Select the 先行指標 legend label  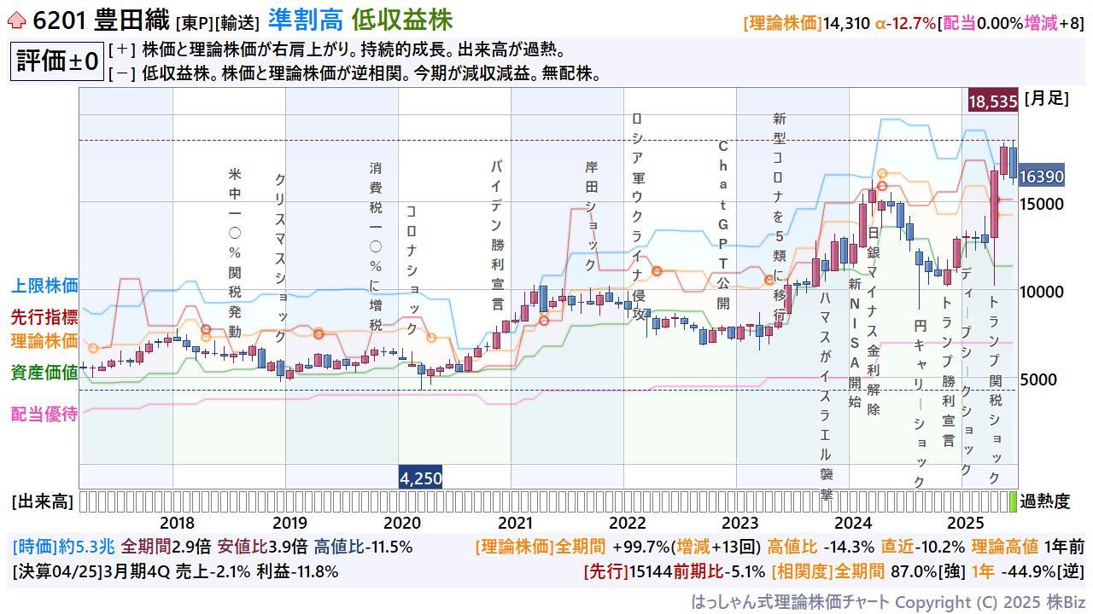point(44,317)
